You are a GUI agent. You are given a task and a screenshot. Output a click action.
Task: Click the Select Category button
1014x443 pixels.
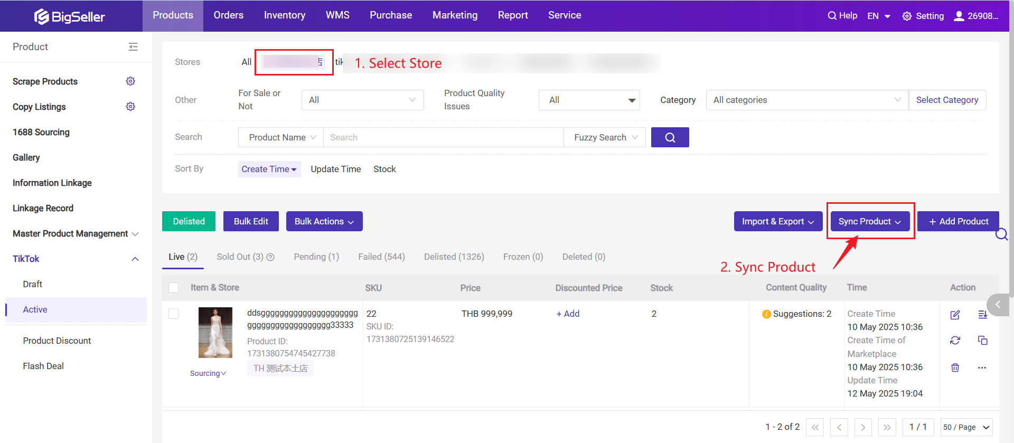pos(947,100)
